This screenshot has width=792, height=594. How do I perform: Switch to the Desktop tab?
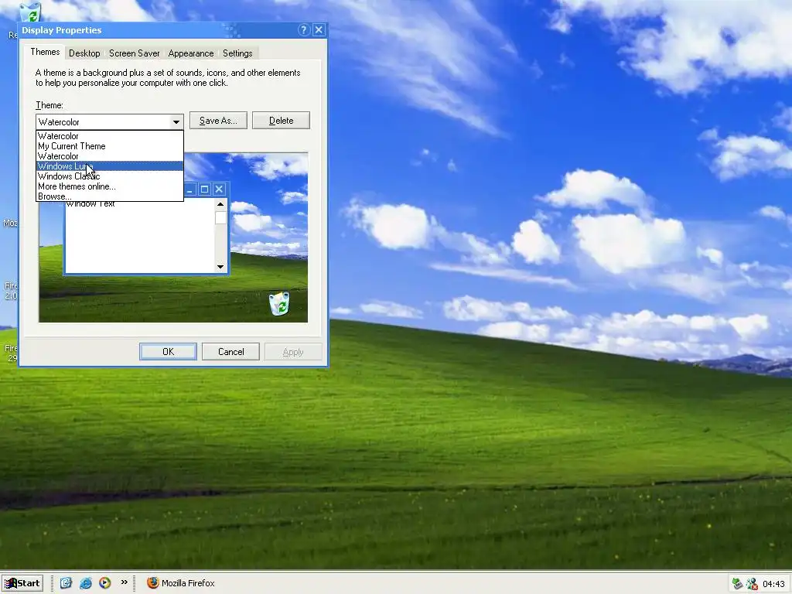click(84, 53)
